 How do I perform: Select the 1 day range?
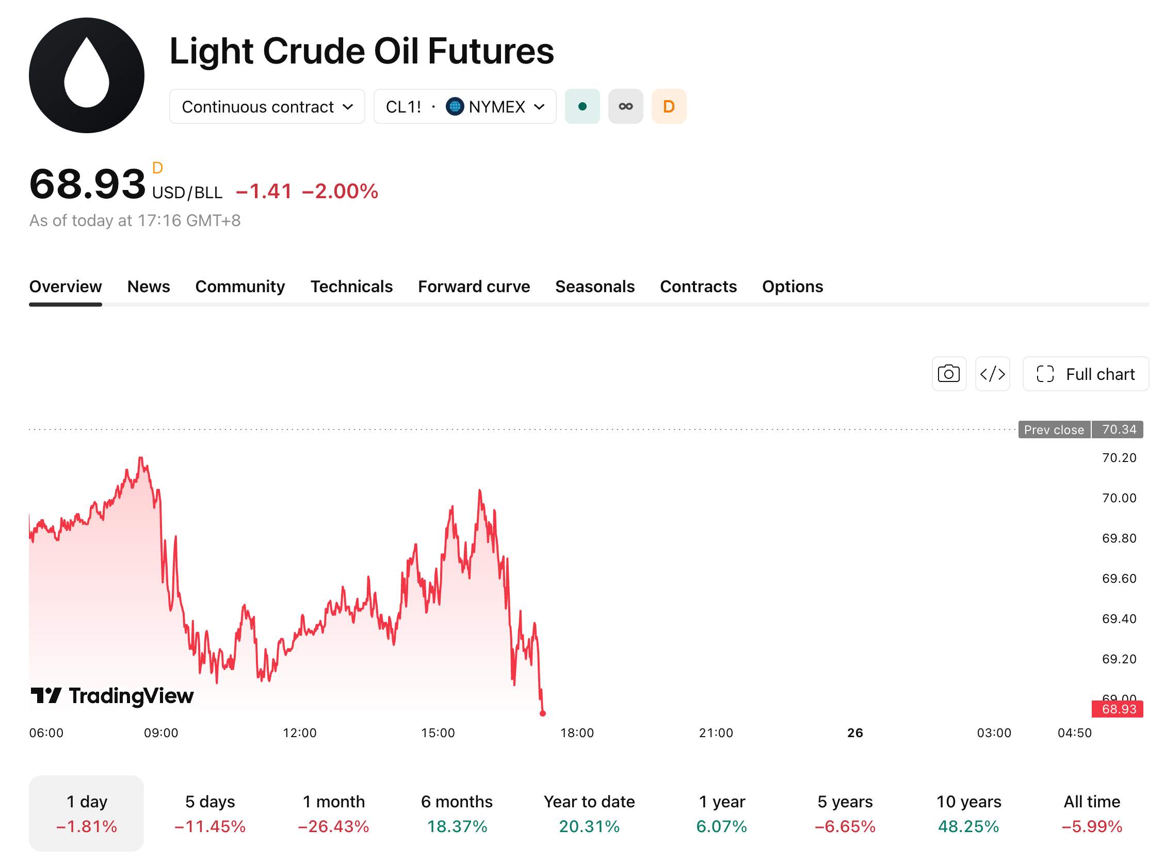pos(86,815)
